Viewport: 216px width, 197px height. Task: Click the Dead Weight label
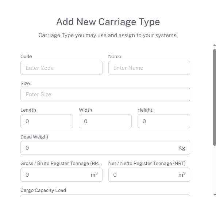(34, 137)
